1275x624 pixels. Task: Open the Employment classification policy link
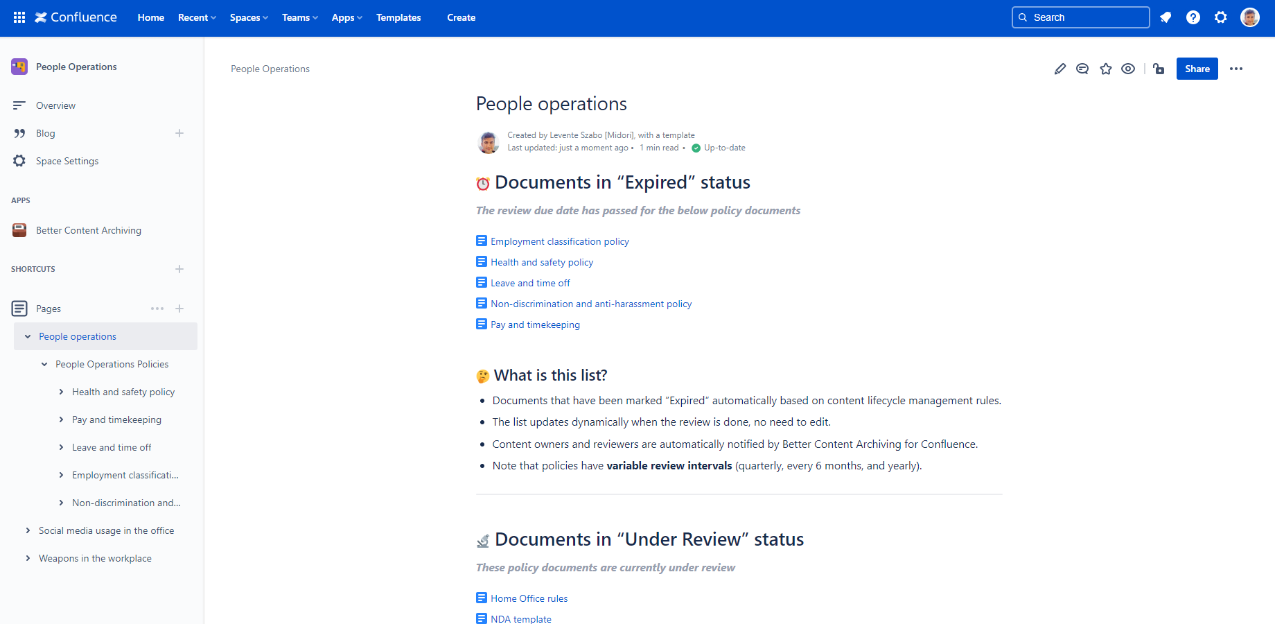point(559,241)
